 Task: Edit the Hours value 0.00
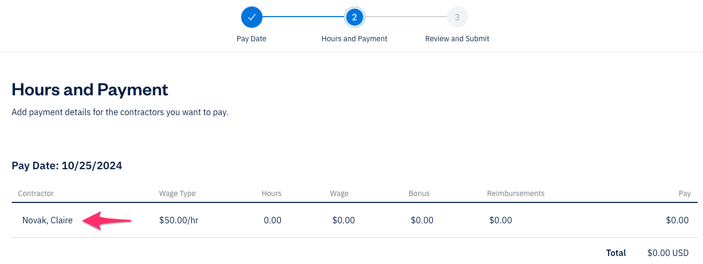click(273, 220)
